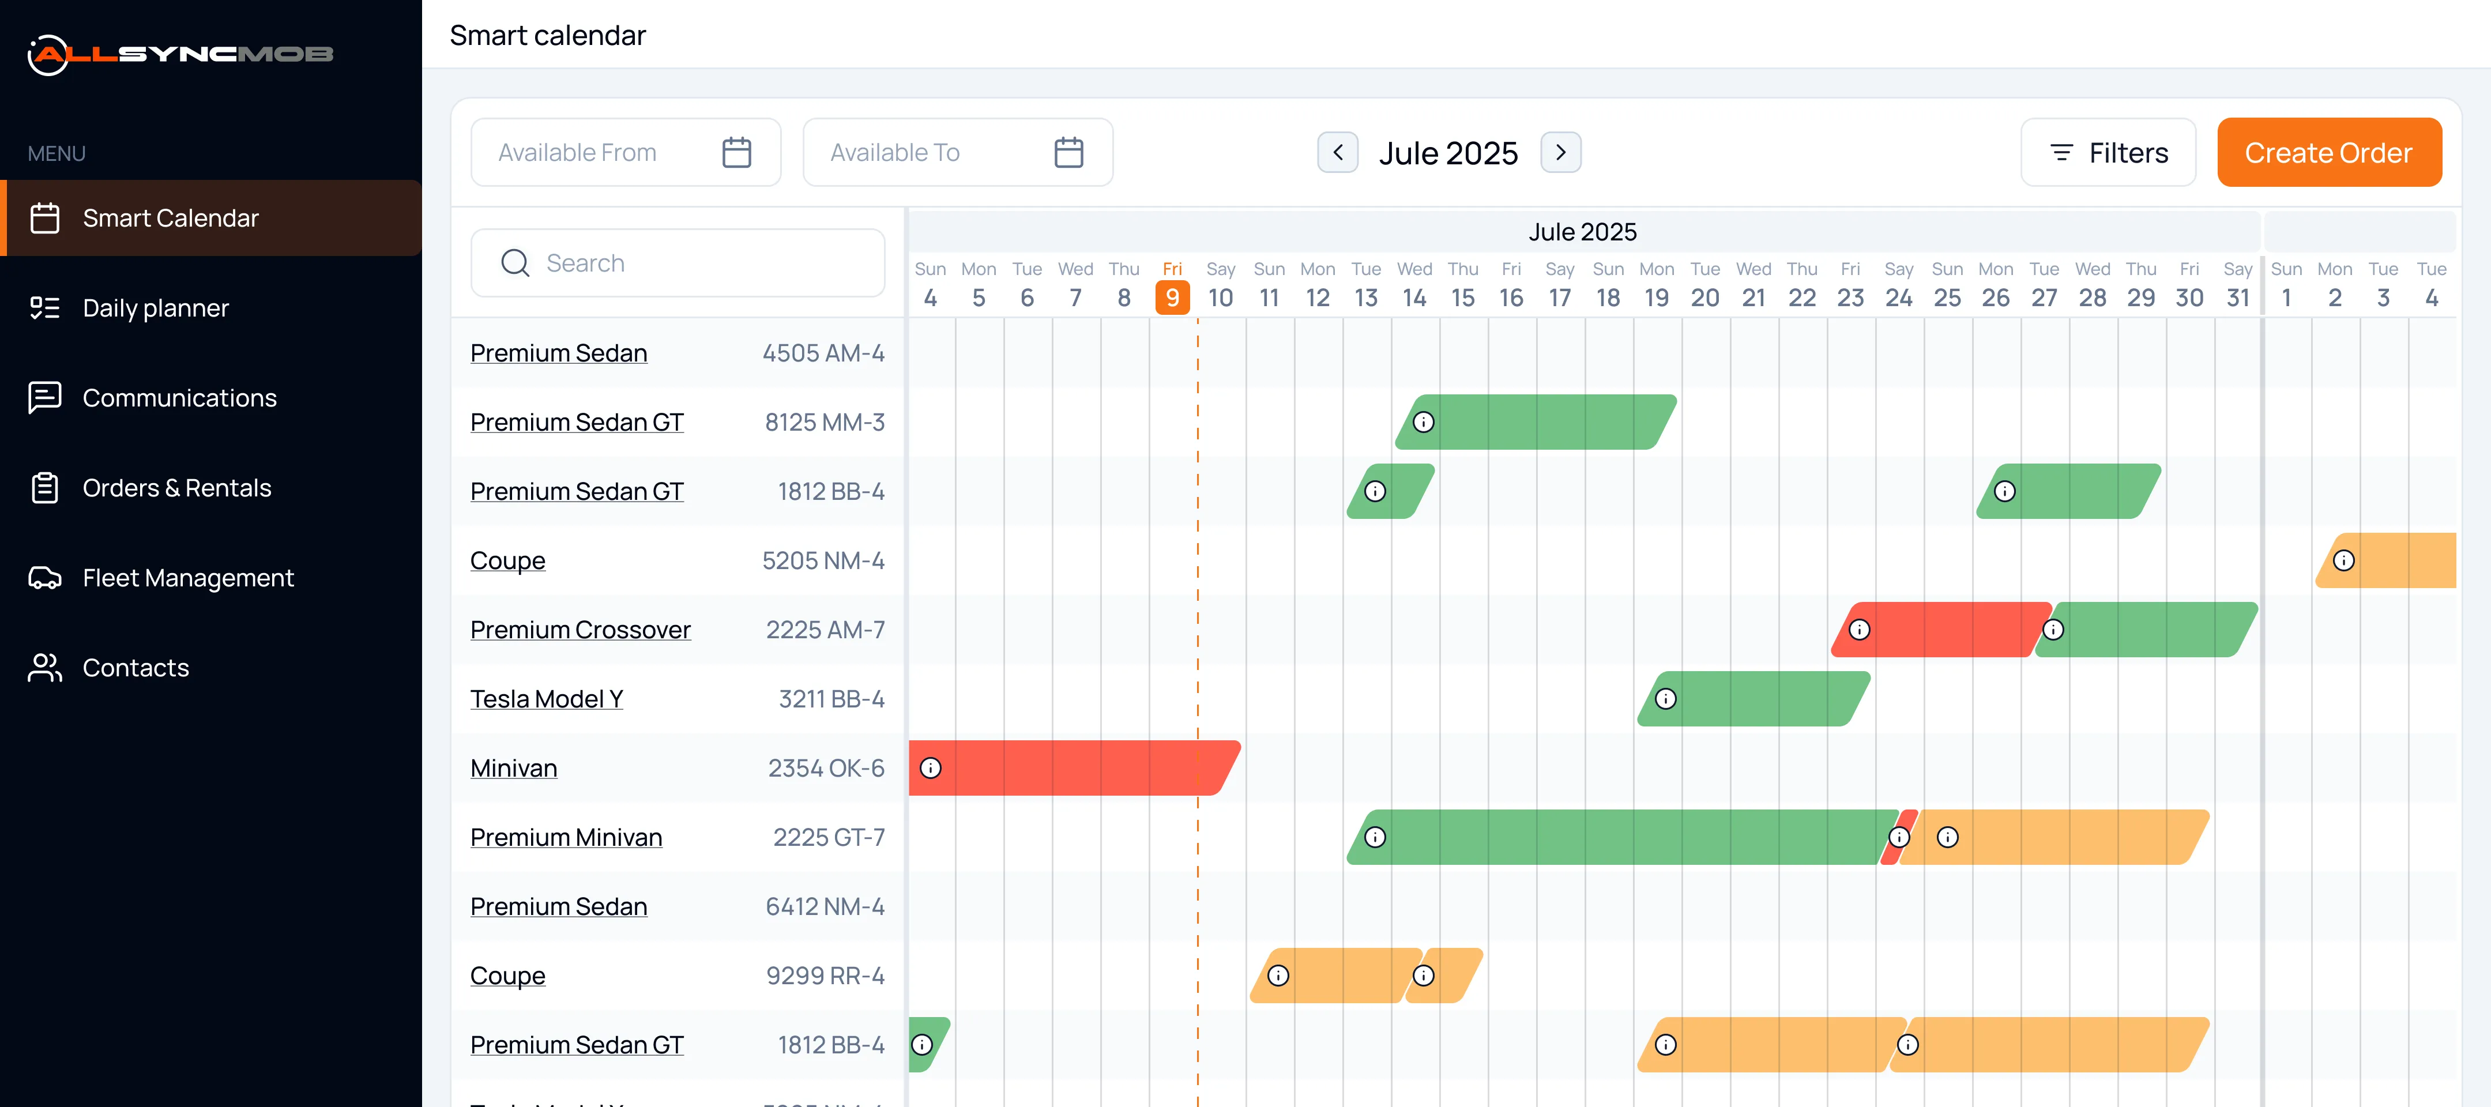This screenshot has width=2491, height=1107.
Task: Open Communications from the sidebar
Action: point(179,398)
